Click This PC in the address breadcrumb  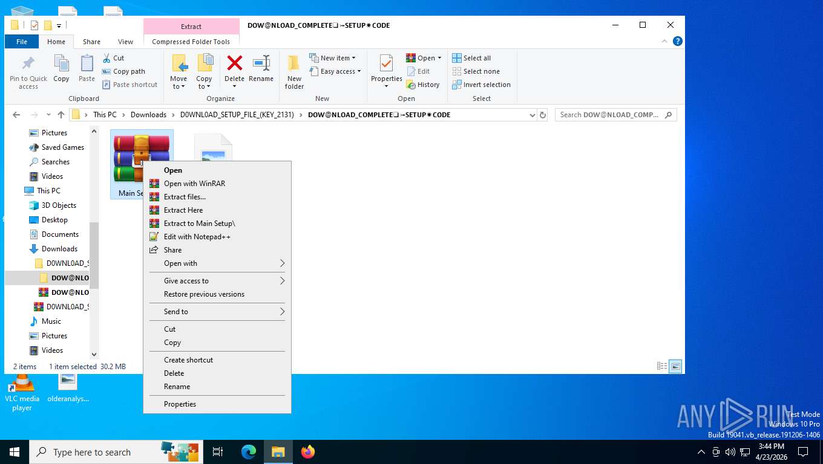click(x=105, y=115)
